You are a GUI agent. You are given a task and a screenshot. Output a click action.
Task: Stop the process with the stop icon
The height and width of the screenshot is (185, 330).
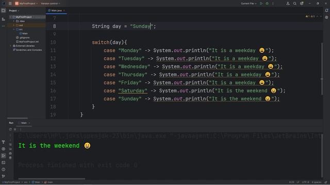(15, 129)
